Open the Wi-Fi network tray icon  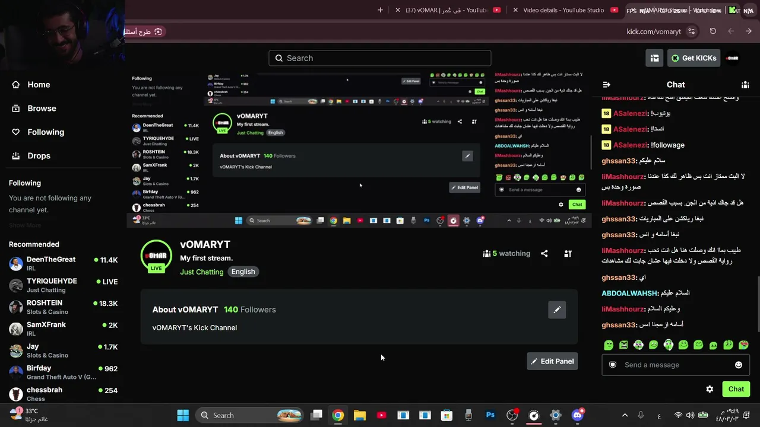(678, 415)
